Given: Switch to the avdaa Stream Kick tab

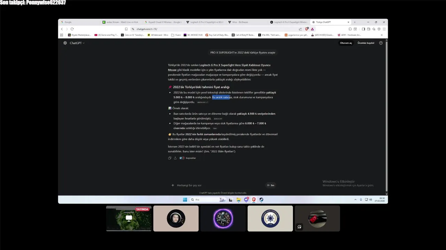Looking at the screenshot, I should pos(121,22).
